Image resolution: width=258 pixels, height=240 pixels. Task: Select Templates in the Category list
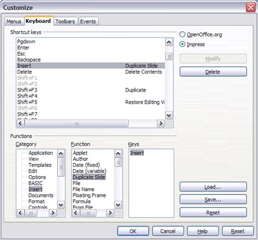[x=40, y=165]
